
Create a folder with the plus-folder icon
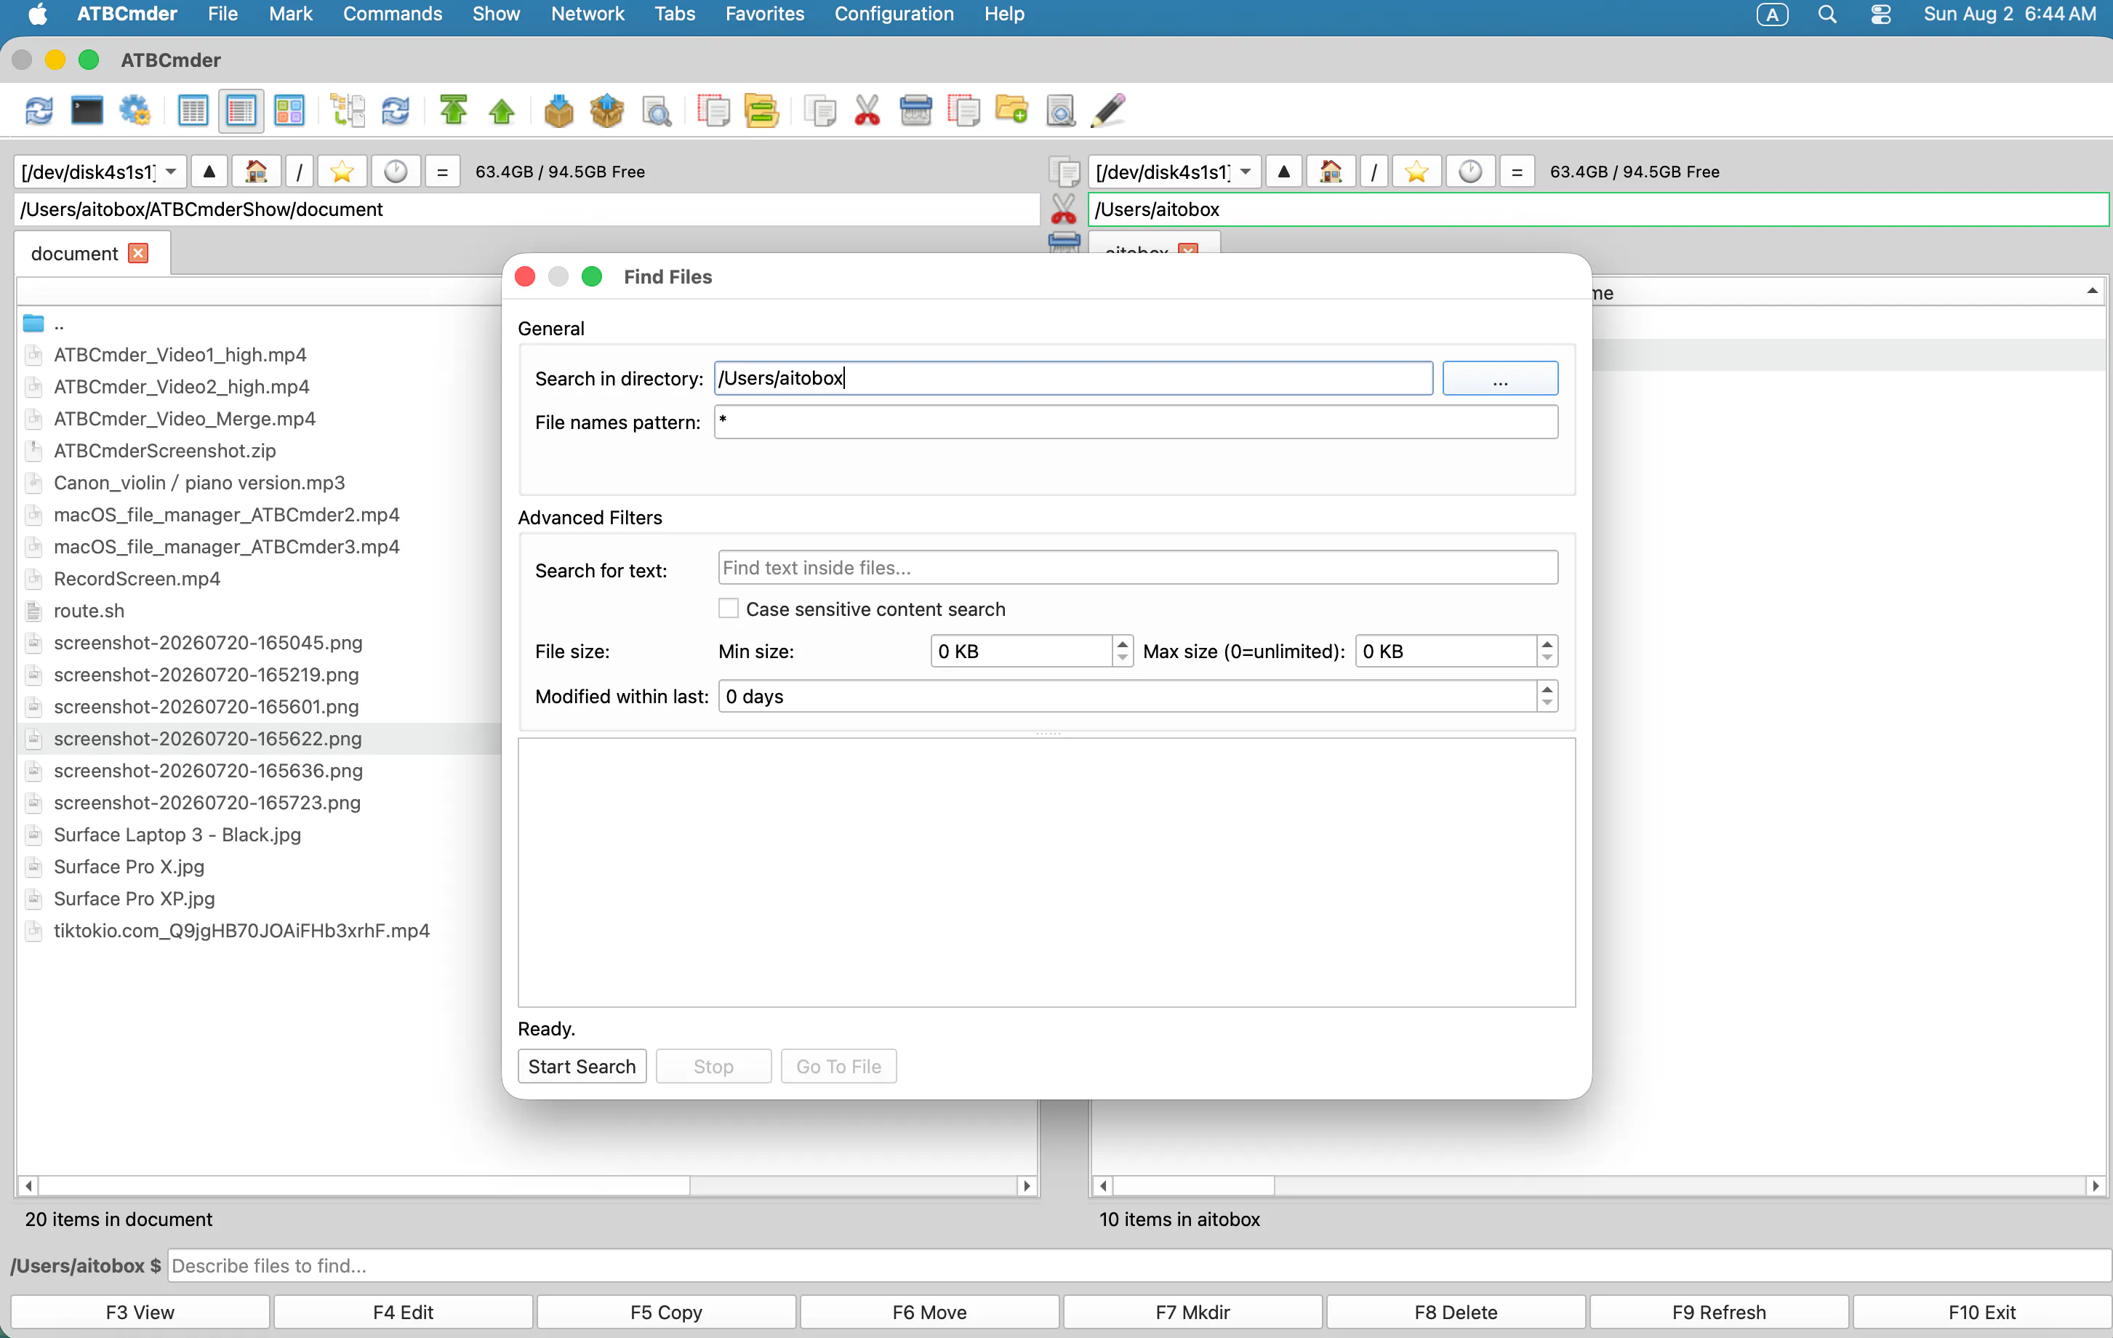click(x=1011, y=111)
